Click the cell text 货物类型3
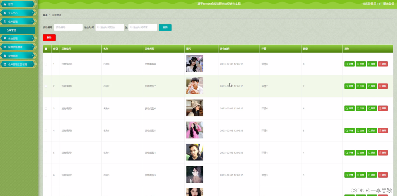This screenshot has height=196, width=397. click(150, 175)
